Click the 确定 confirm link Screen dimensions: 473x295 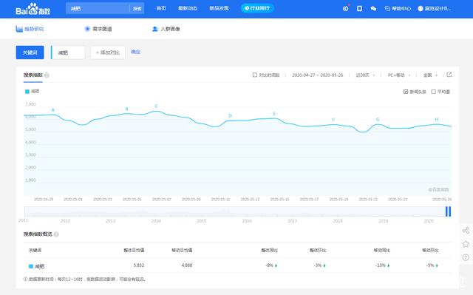[135, 52]
